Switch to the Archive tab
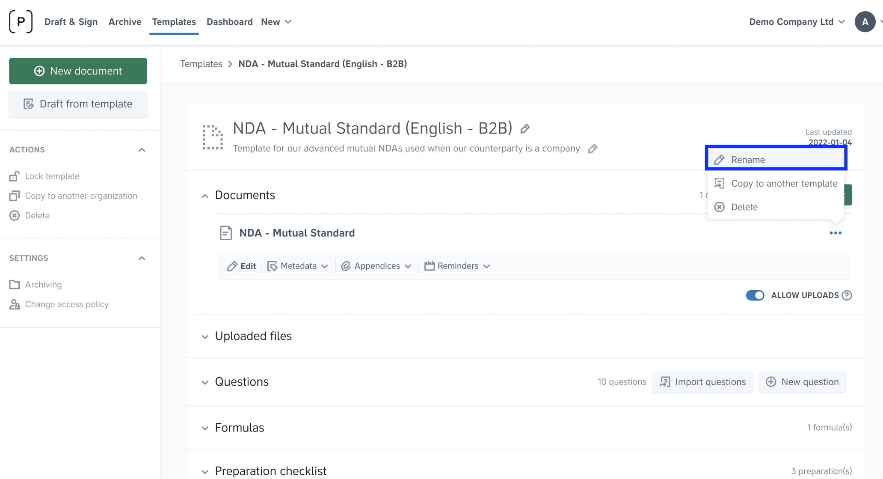883x479 pixels. click(x=124, y=22)
